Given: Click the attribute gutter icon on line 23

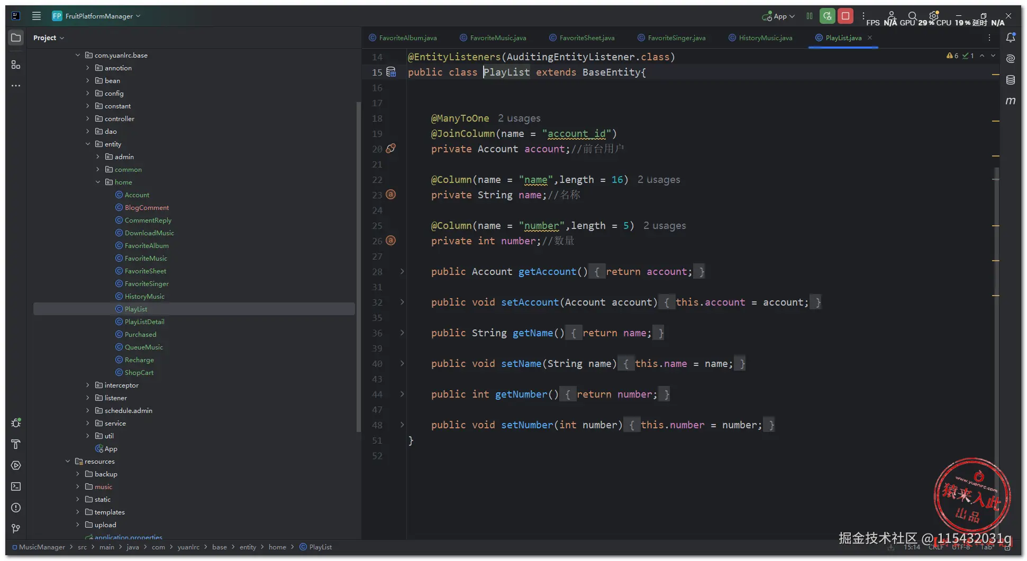Looking at the screenshot, I should [x=391, y=195].
